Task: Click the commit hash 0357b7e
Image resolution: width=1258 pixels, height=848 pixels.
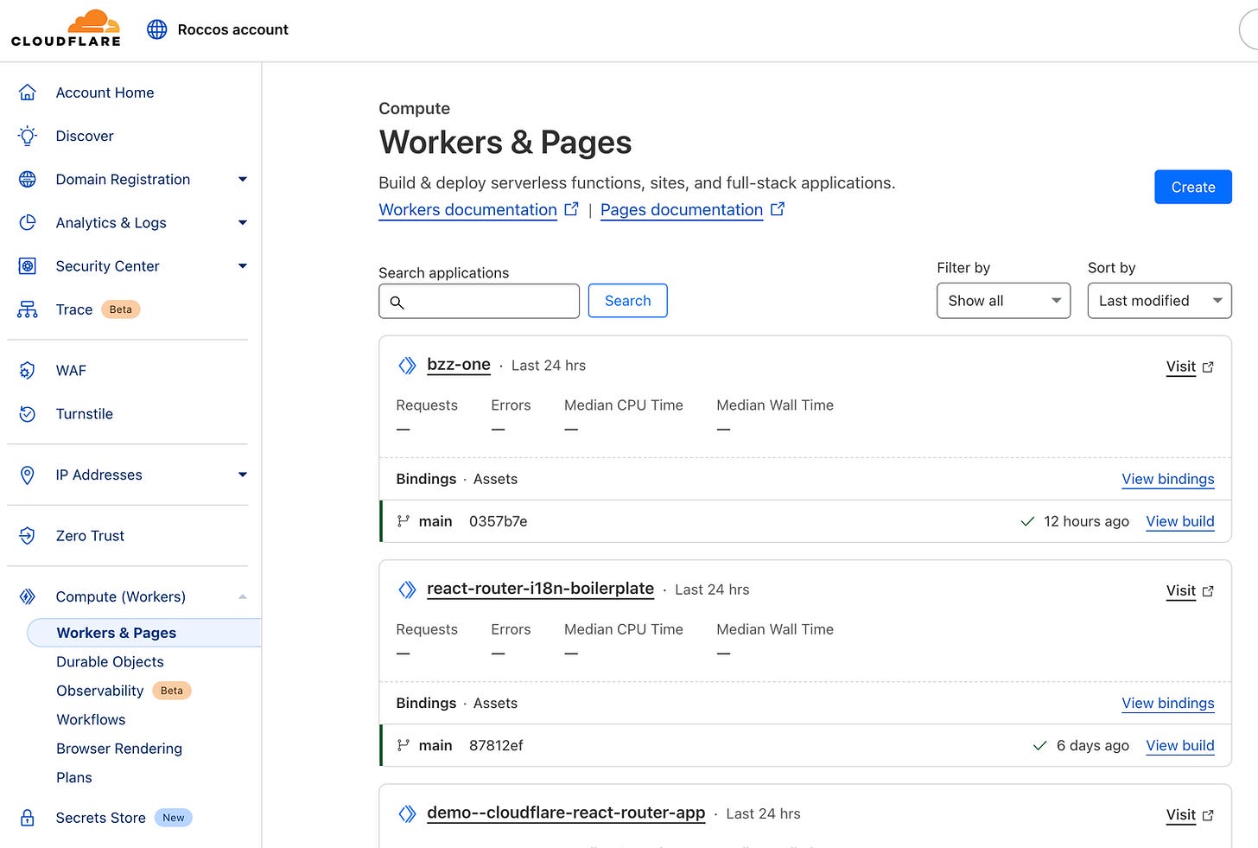Action: pos(498,521)
